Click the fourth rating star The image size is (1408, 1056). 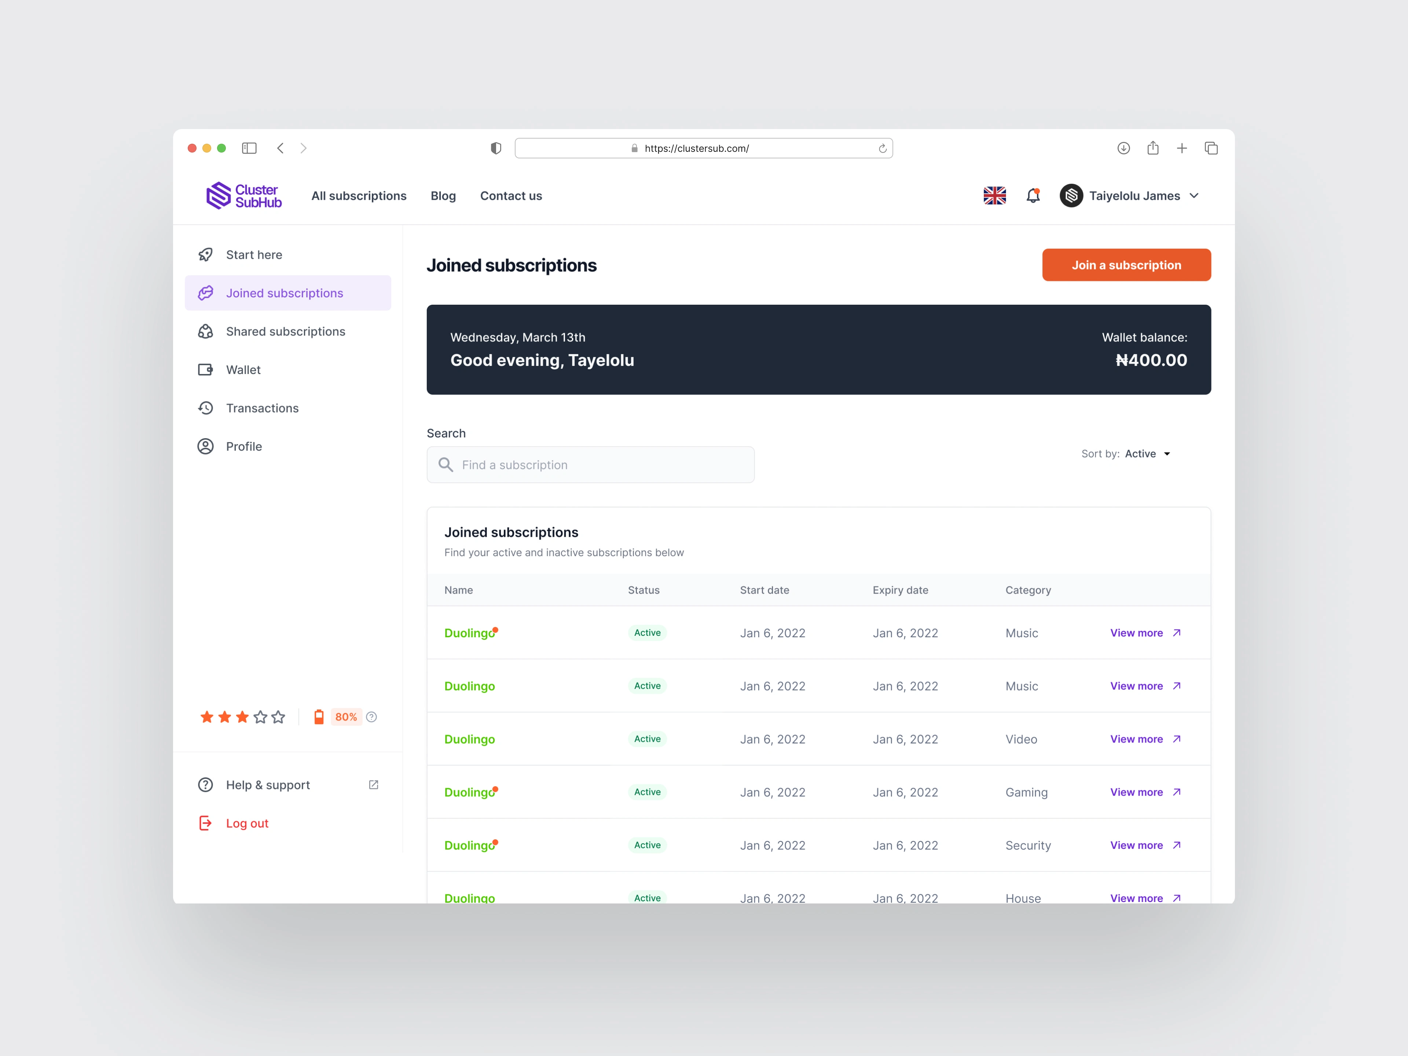coord(260,717)
